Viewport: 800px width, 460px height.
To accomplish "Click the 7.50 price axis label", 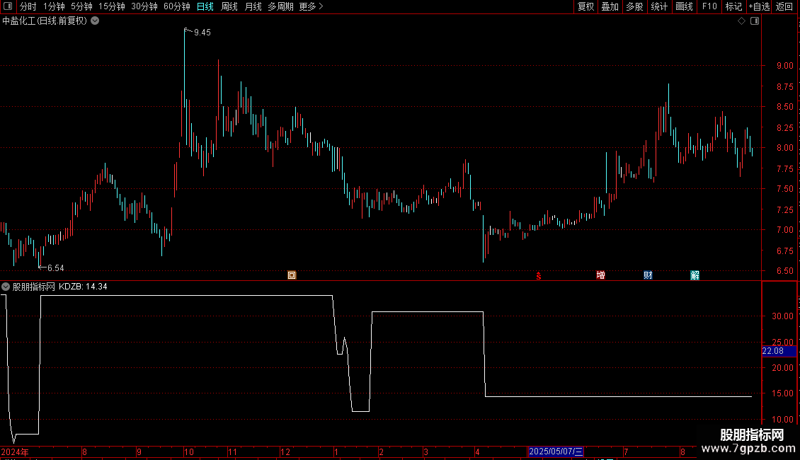I will tap(784, 189).
